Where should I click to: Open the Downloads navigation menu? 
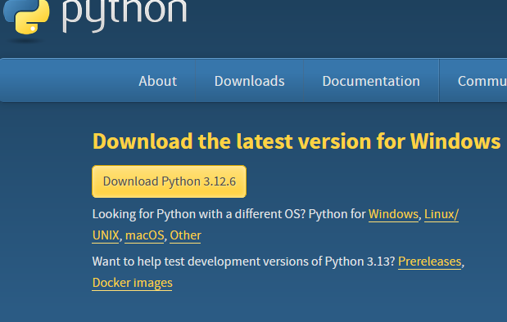click(x=249, y=81)
